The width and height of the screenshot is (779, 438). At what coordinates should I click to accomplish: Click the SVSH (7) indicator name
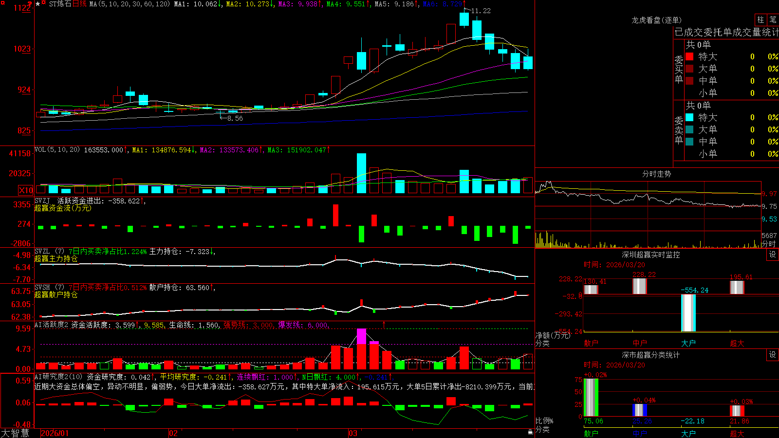[49, 288]
